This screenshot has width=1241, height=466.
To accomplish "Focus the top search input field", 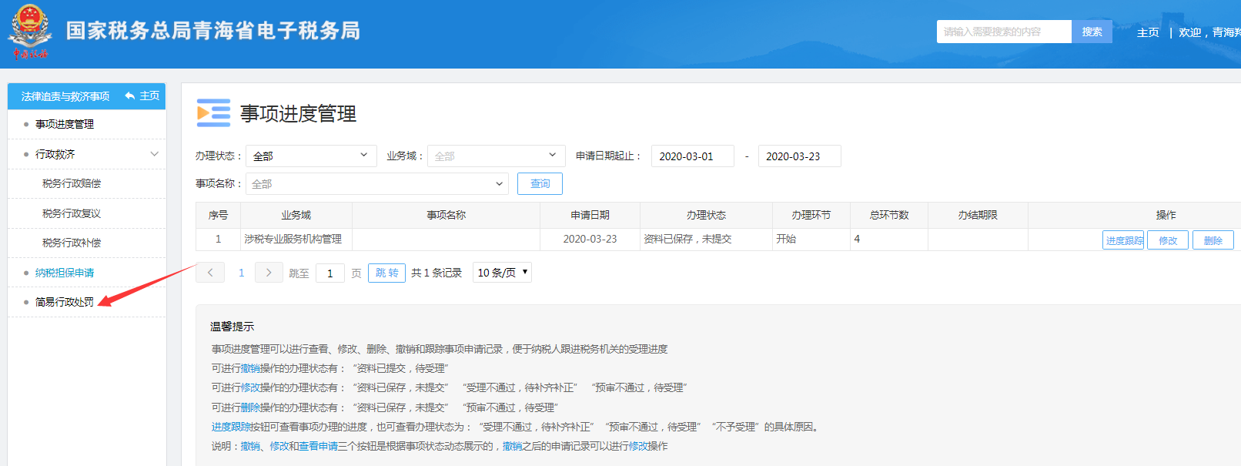I will [x=1004, y=32].
